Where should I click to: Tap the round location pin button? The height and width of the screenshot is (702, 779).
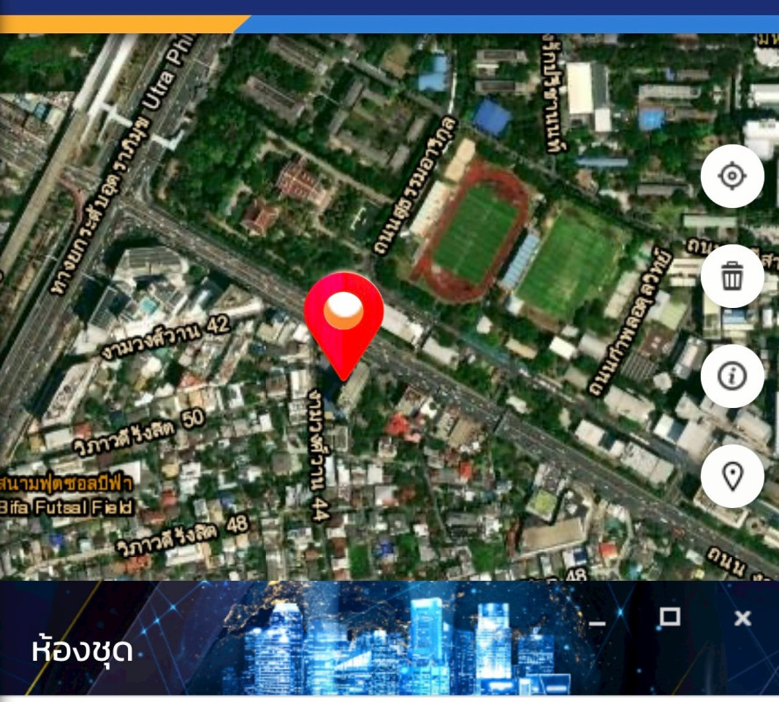click(x=732, y=476)
